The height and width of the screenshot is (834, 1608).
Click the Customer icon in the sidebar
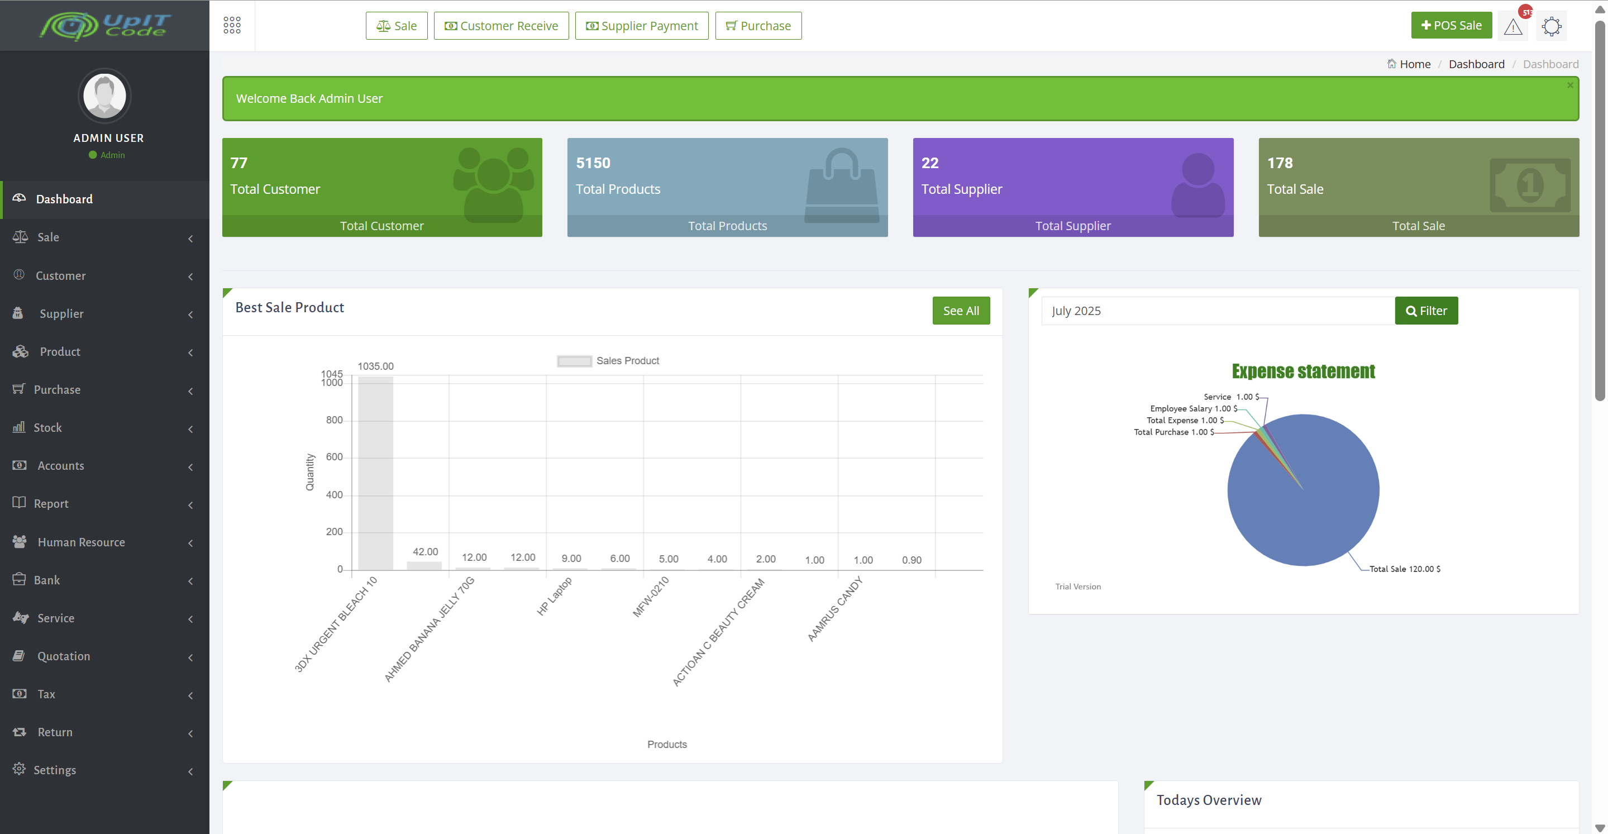(x=19, y=275)
